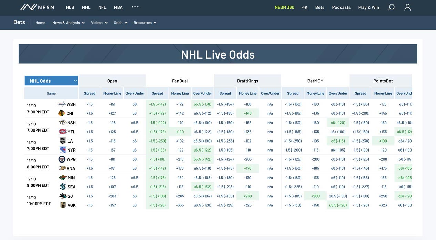Click the Vegas Golden Knights logo
Screen dimensions: 436x240
tap(63, 205)
